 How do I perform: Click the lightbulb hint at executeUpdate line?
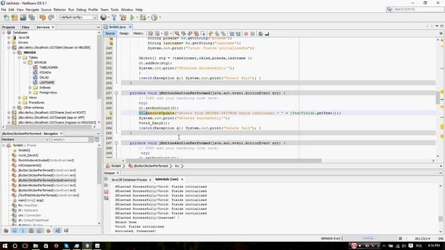111,113
